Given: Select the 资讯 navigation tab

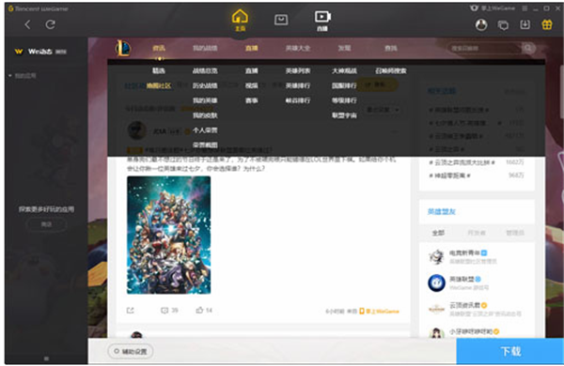Looking at the screenshot, I should pyautogui.click(x=159, y=48).
